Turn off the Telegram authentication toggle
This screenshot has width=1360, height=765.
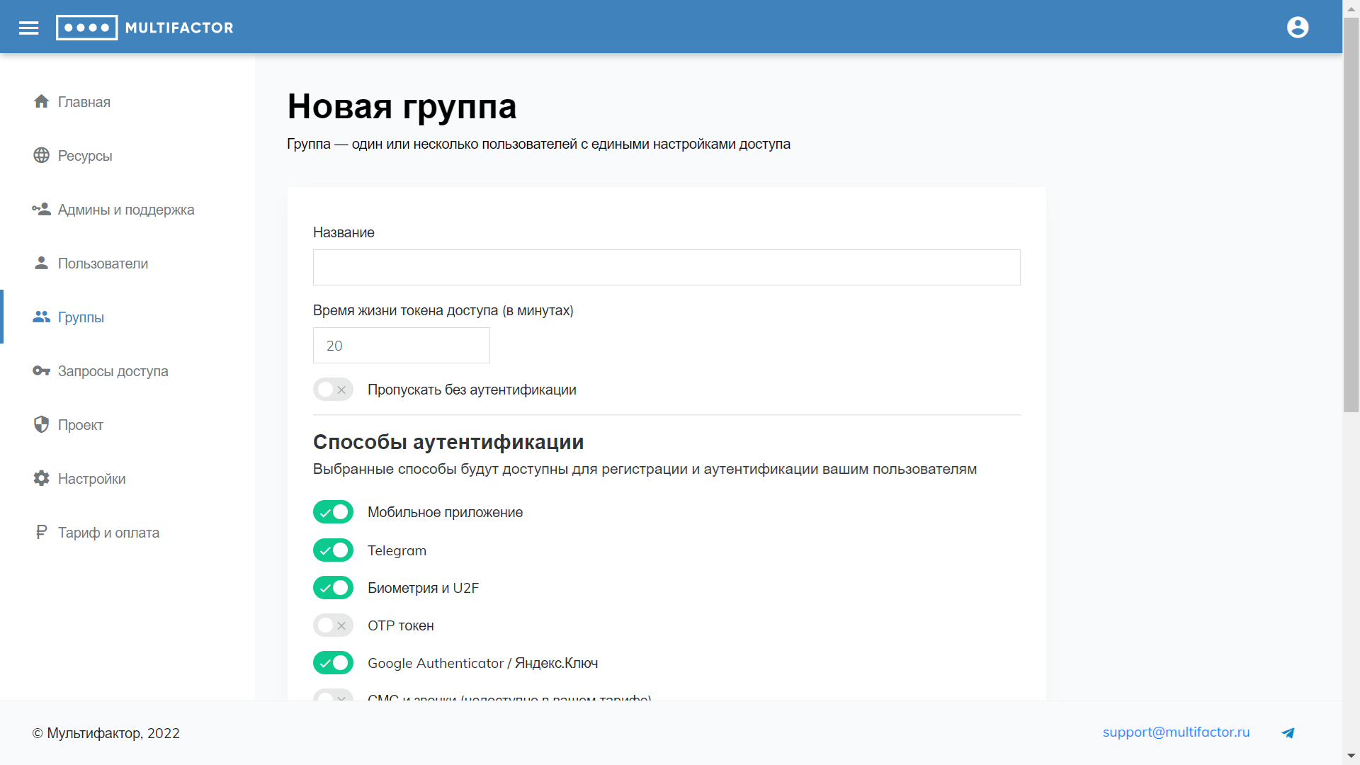tap(333, 550)
